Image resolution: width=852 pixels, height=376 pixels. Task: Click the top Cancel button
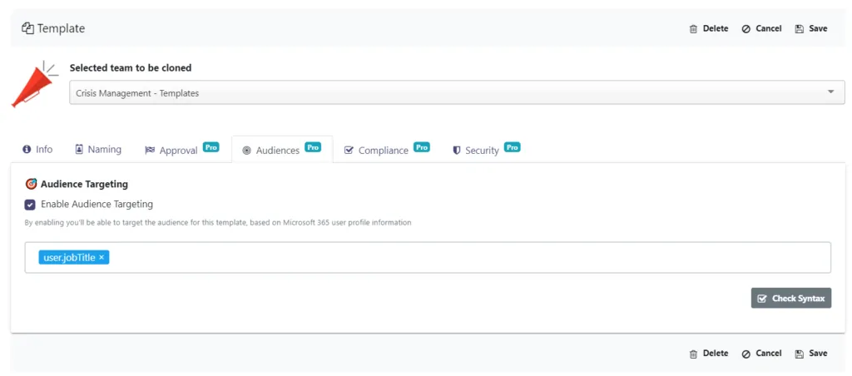(761, 29)
